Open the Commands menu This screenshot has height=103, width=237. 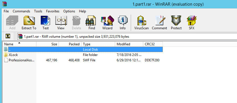[x=21, y=11]
